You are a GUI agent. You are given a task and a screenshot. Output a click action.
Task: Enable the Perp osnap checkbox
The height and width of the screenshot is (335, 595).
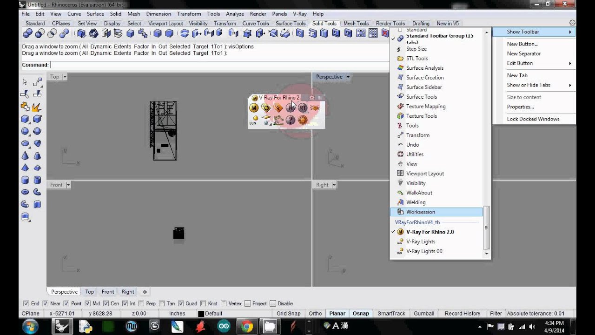click(x=141, y=303)
